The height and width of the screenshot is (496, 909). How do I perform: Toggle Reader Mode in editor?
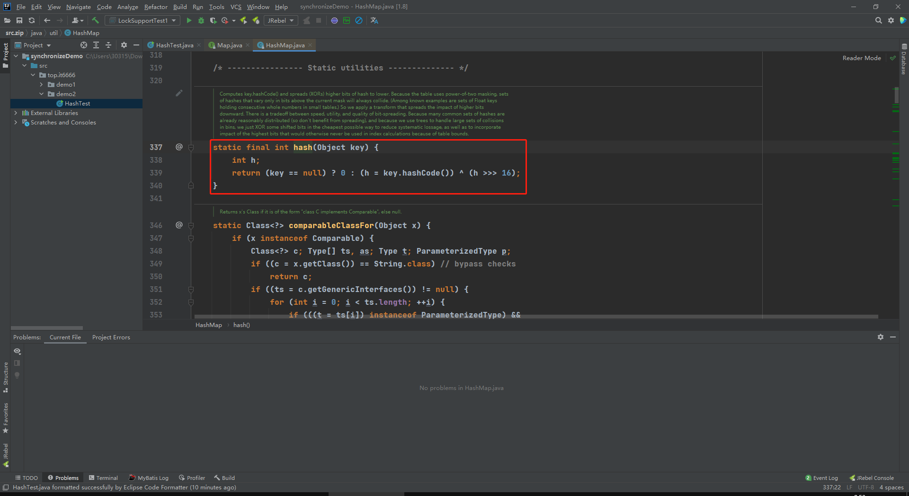[x=862, y=58]
